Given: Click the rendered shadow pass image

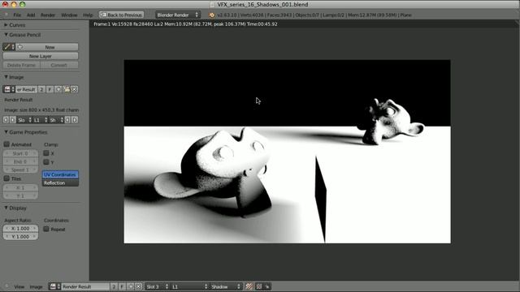Looking at the screenshot, I should tap(287, 152).
